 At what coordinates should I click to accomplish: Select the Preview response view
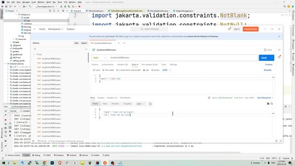point(115,104)
